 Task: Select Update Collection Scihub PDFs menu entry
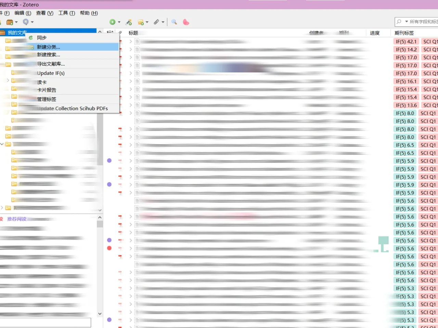[73, 109]
